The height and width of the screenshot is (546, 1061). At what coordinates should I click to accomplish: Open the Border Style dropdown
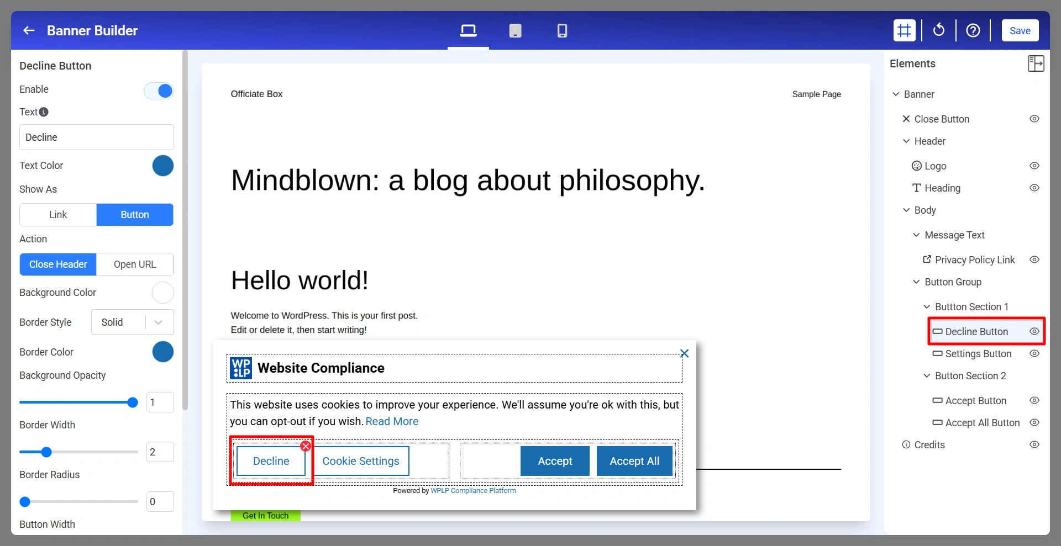[133, 322]
